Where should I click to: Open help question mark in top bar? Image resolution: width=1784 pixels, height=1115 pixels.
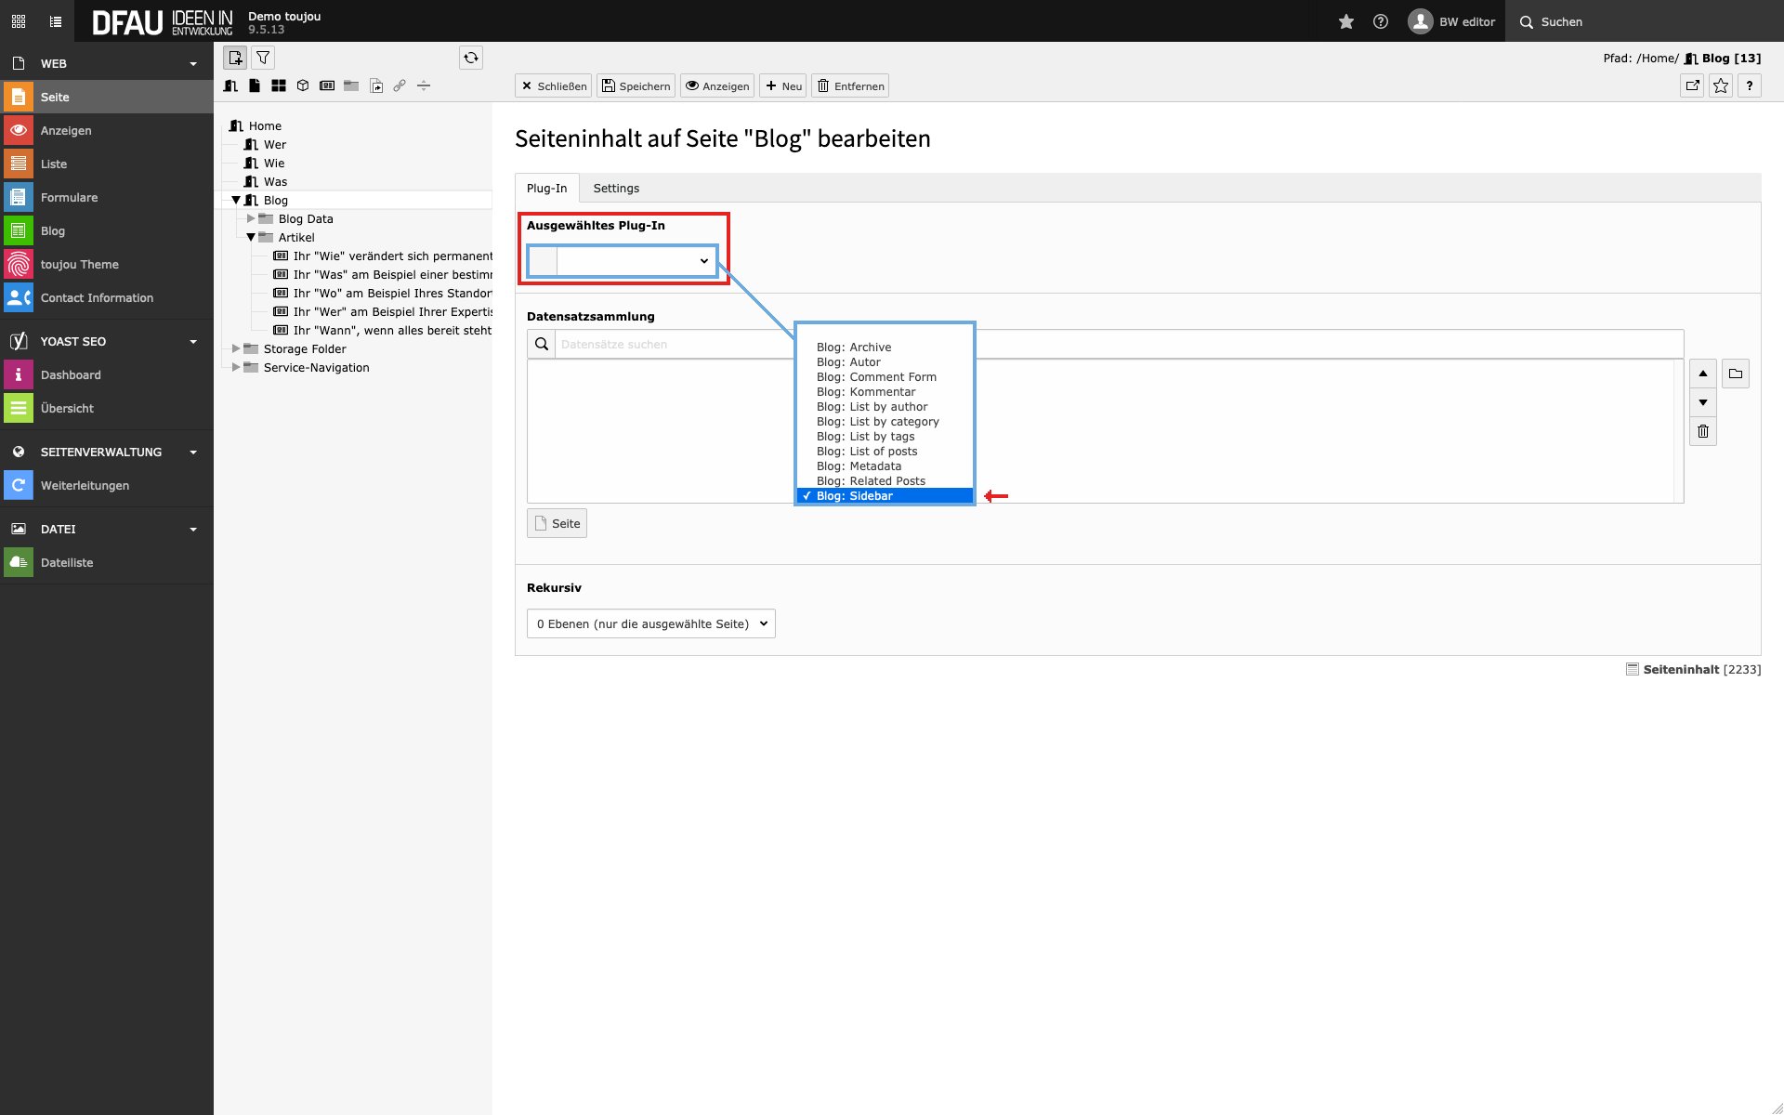tap(1381, 21)
